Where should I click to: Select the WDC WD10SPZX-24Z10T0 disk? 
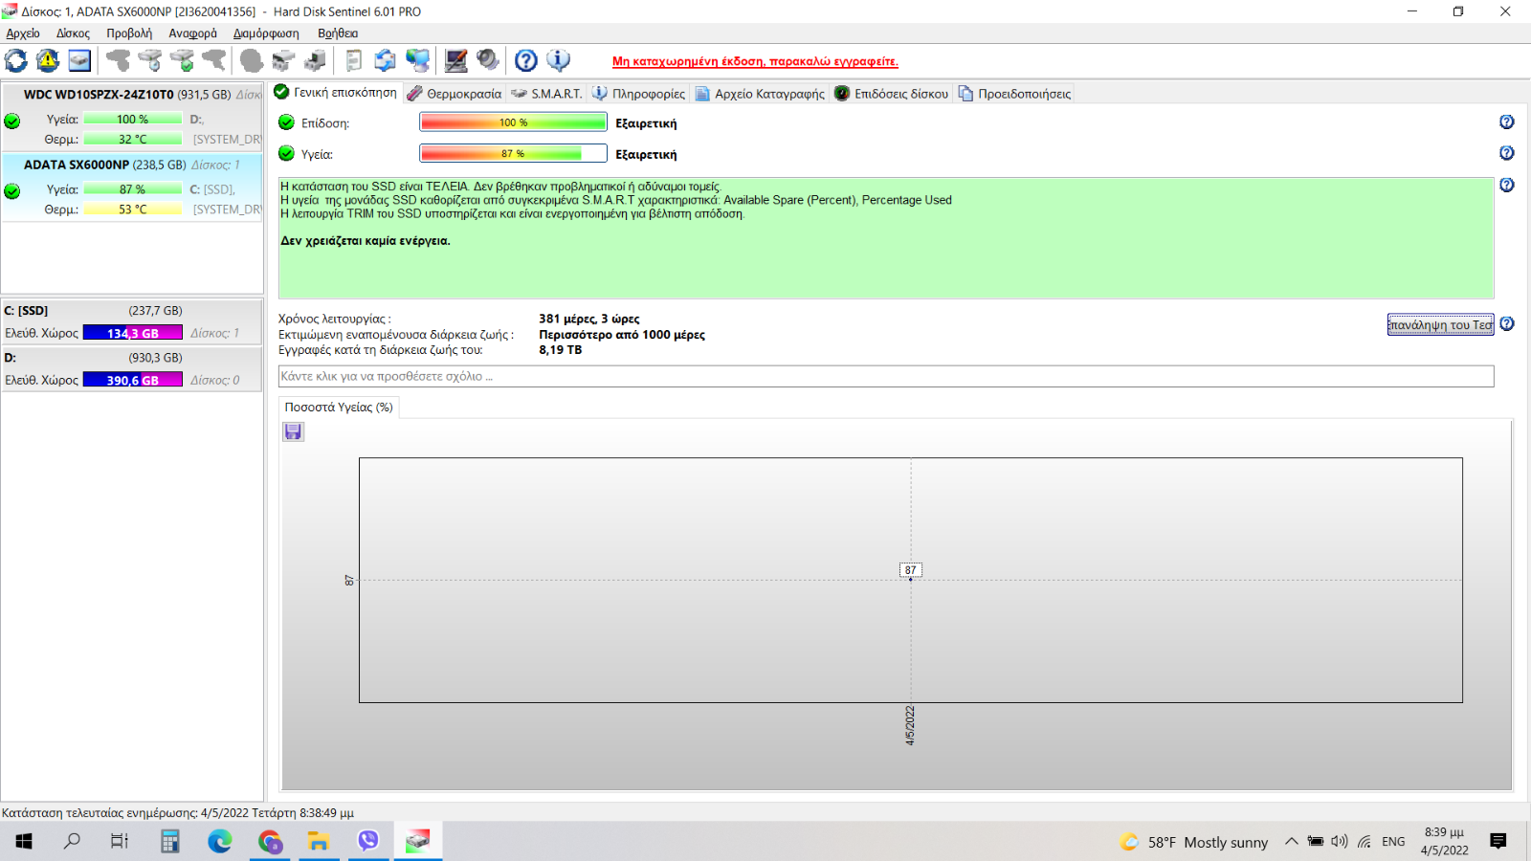pos(132,116)
